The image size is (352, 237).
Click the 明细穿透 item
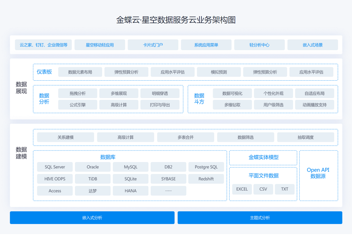tap(160, 93)
